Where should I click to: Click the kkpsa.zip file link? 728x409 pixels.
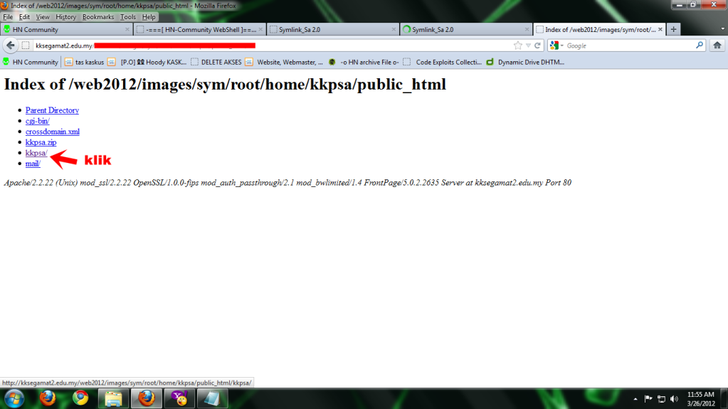(41, 142)
